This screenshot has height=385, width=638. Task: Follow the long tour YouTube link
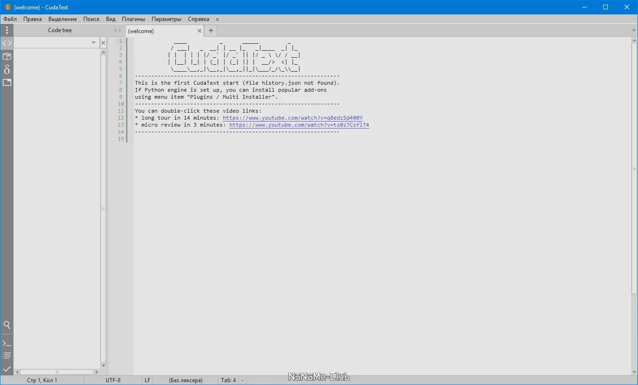click(292, 118)
